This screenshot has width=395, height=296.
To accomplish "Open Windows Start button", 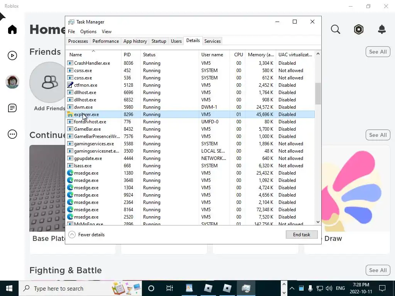I will click(x=9, y=288).
